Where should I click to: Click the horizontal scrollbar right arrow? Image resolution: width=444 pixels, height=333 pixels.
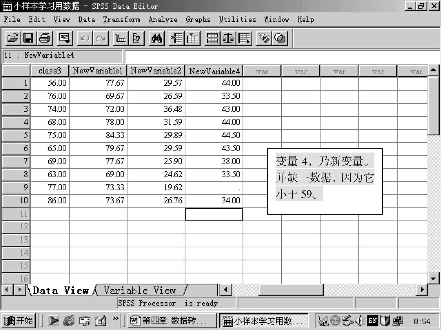coord(422,290)
